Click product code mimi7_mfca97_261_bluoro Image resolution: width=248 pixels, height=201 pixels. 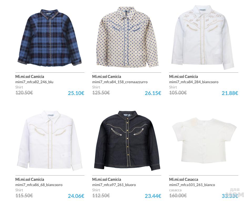[x=114, y=185]
